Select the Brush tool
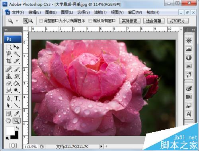The image size is (199, 151). (x=16, y=69)
